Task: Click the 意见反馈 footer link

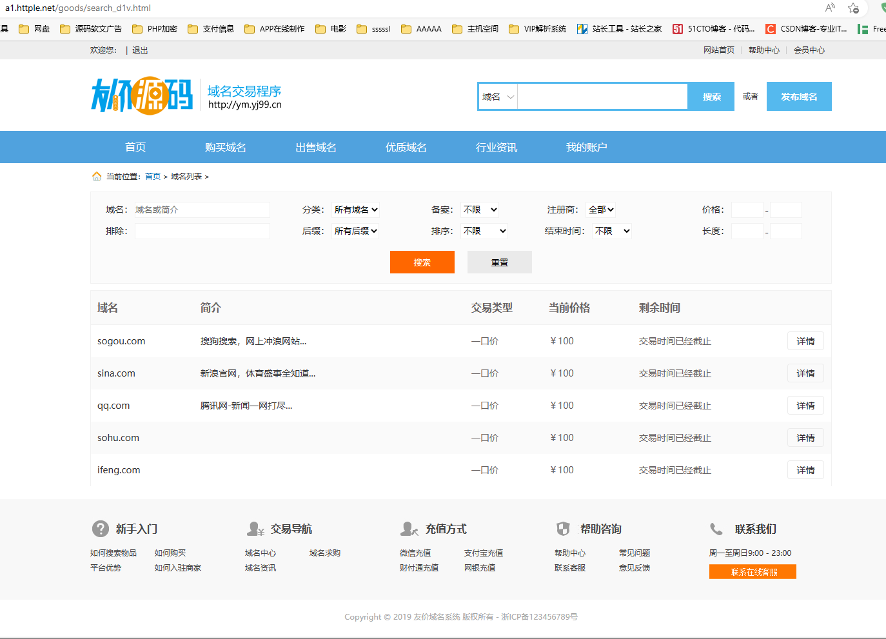Action: tap(635, 568)
